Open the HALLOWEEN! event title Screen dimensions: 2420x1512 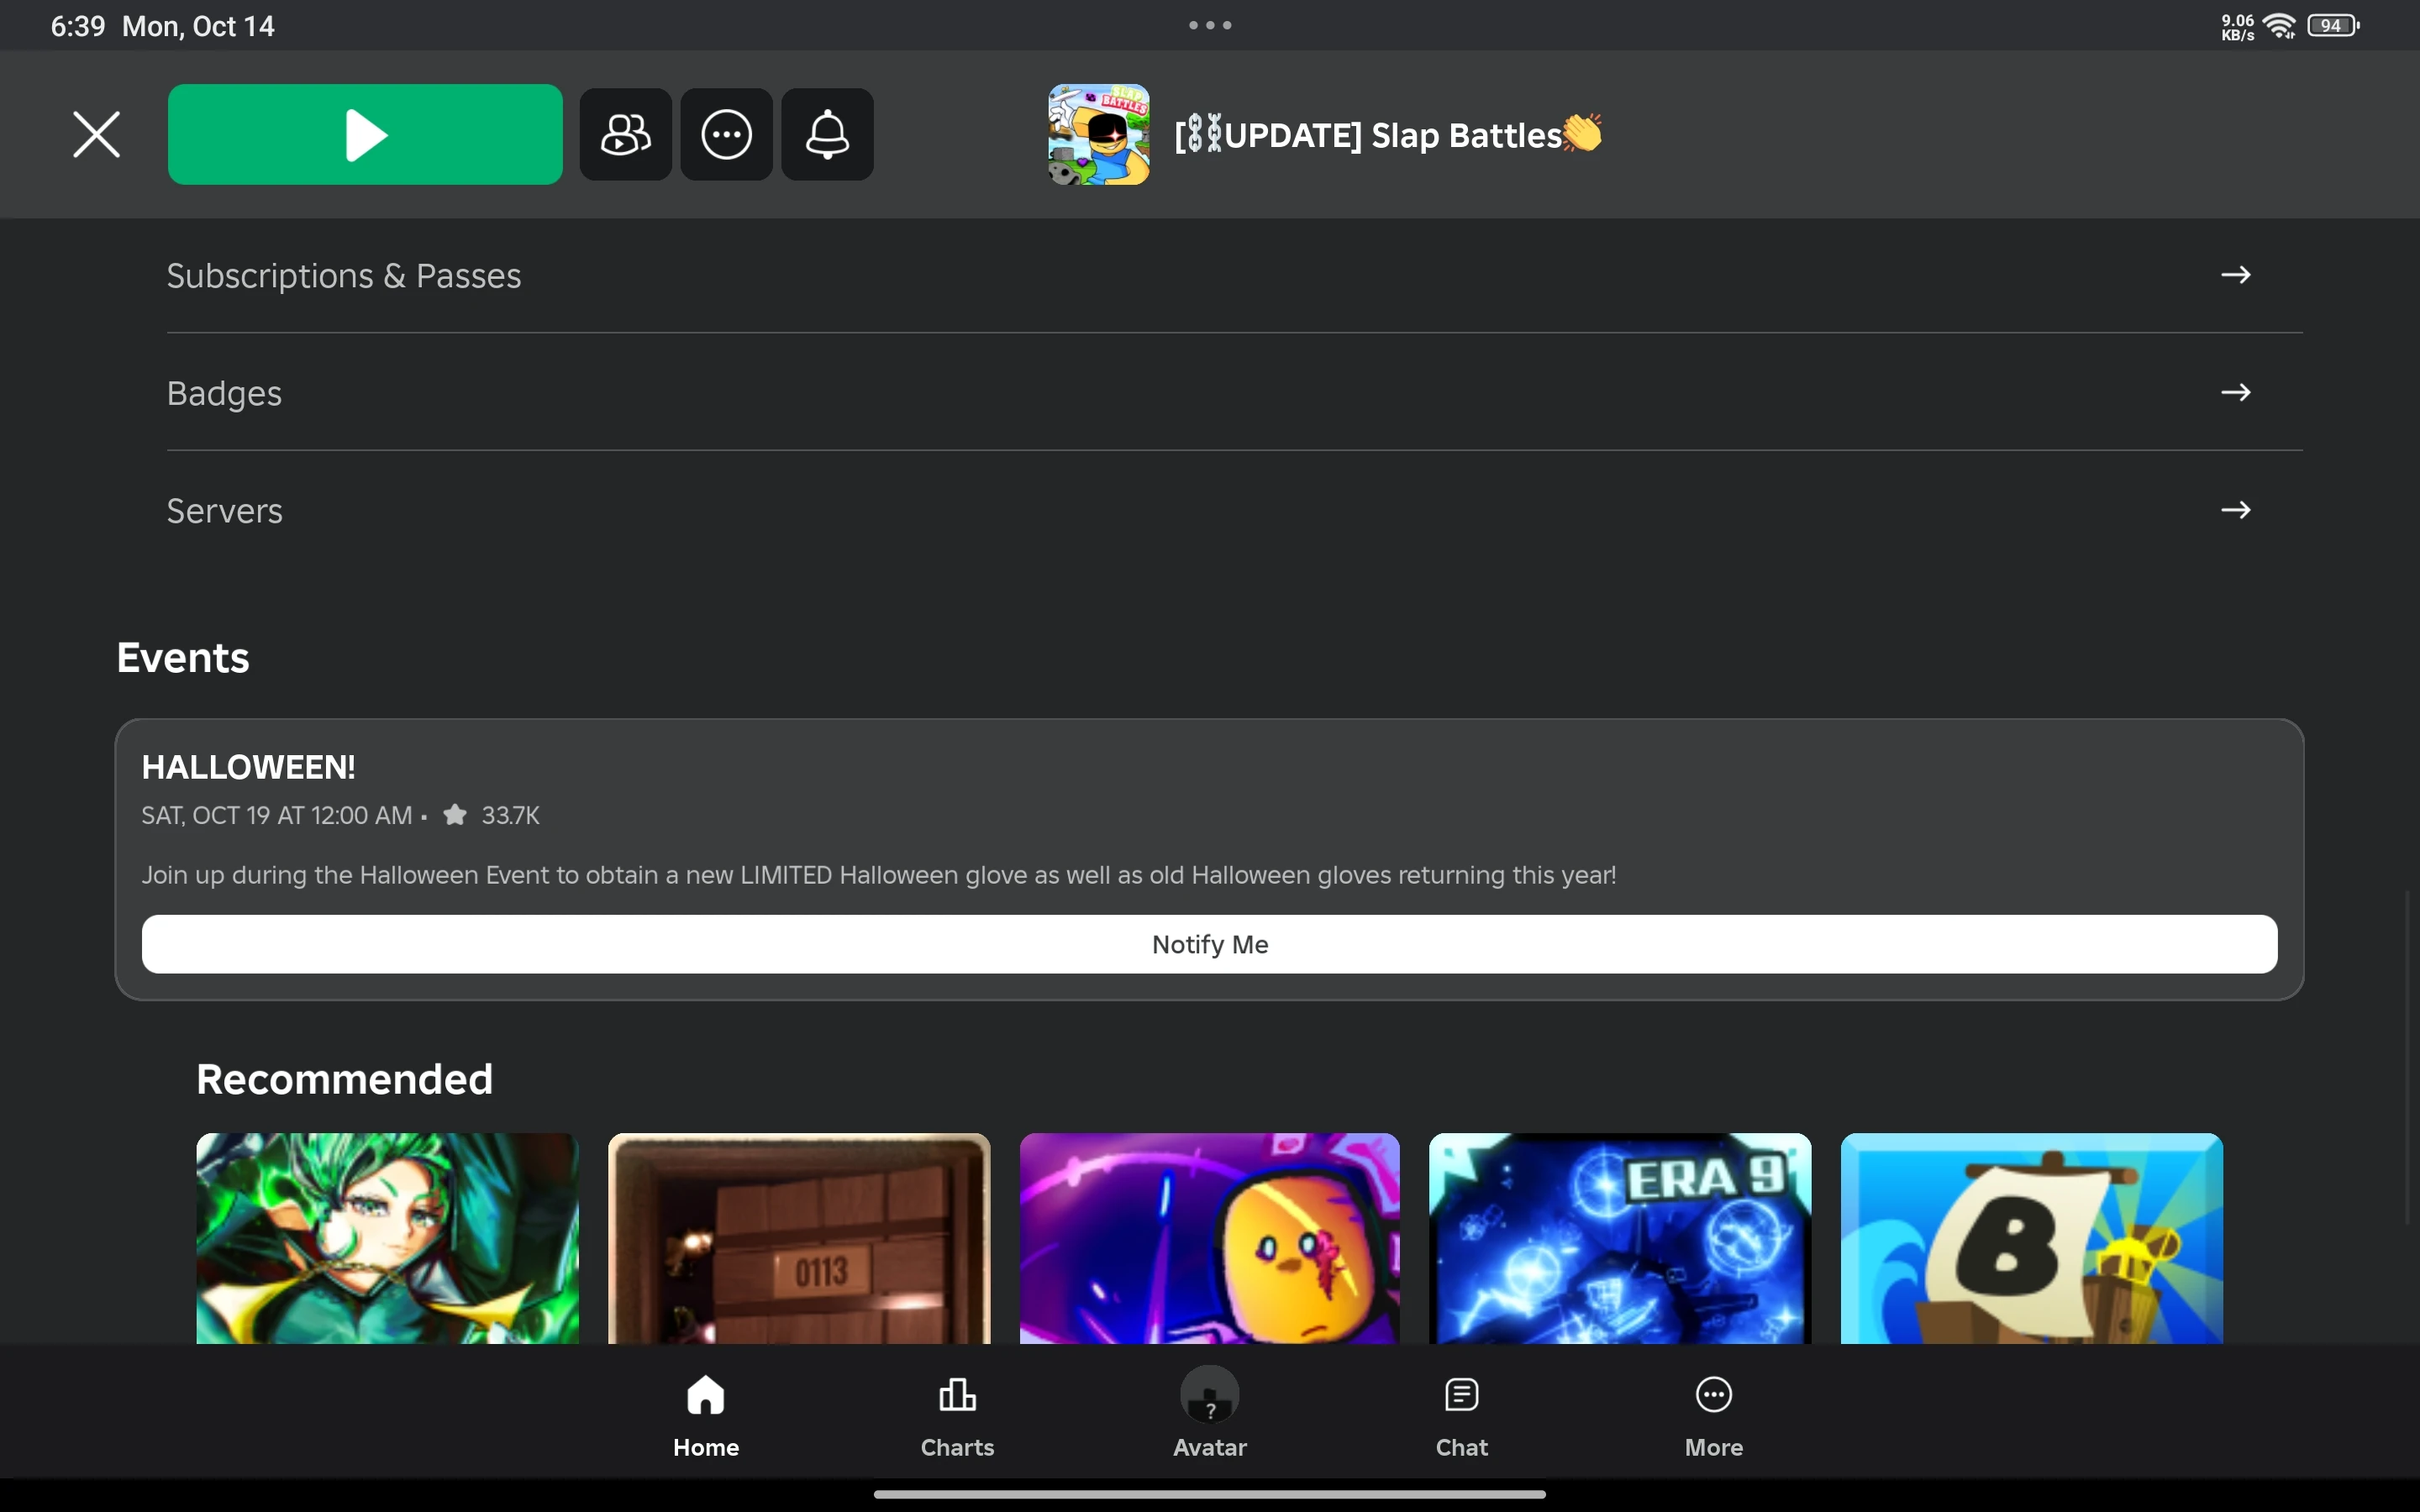point(248,767)
